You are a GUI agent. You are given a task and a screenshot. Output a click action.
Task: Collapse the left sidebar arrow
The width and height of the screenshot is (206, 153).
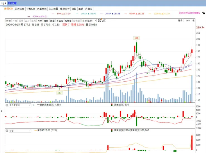click(1, 111)
